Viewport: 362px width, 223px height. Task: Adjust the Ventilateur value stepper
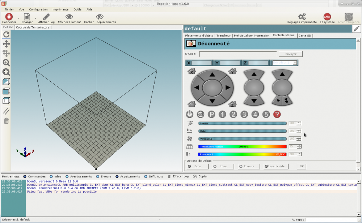(299, 138)
